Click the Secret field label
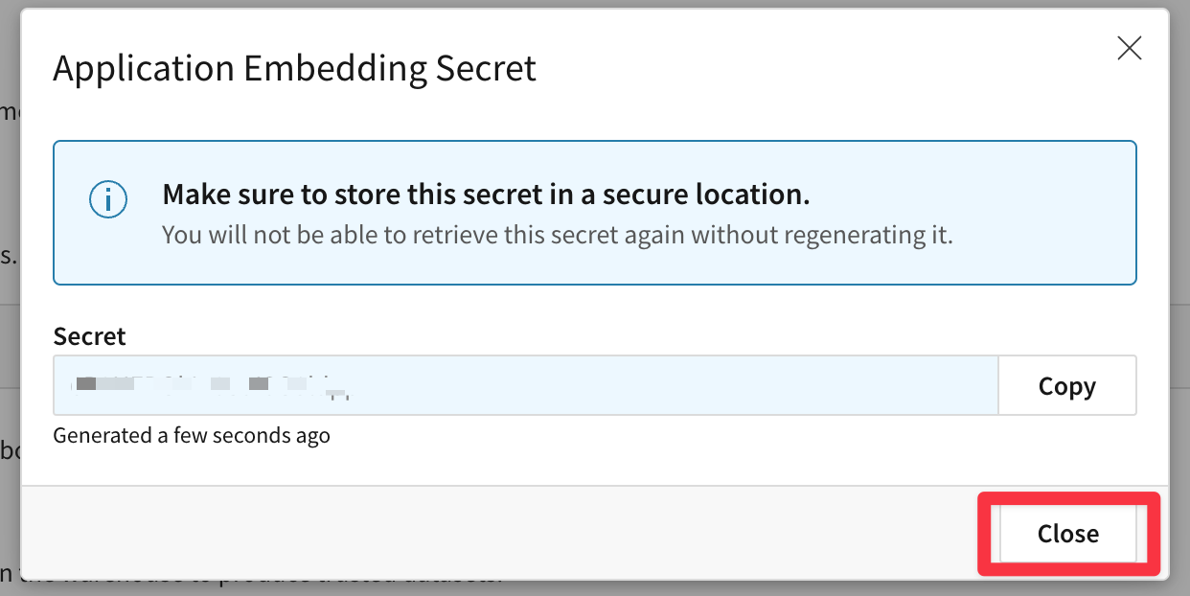The height and width of the screenshot is (596, 1190). click(x=88, y=336)
